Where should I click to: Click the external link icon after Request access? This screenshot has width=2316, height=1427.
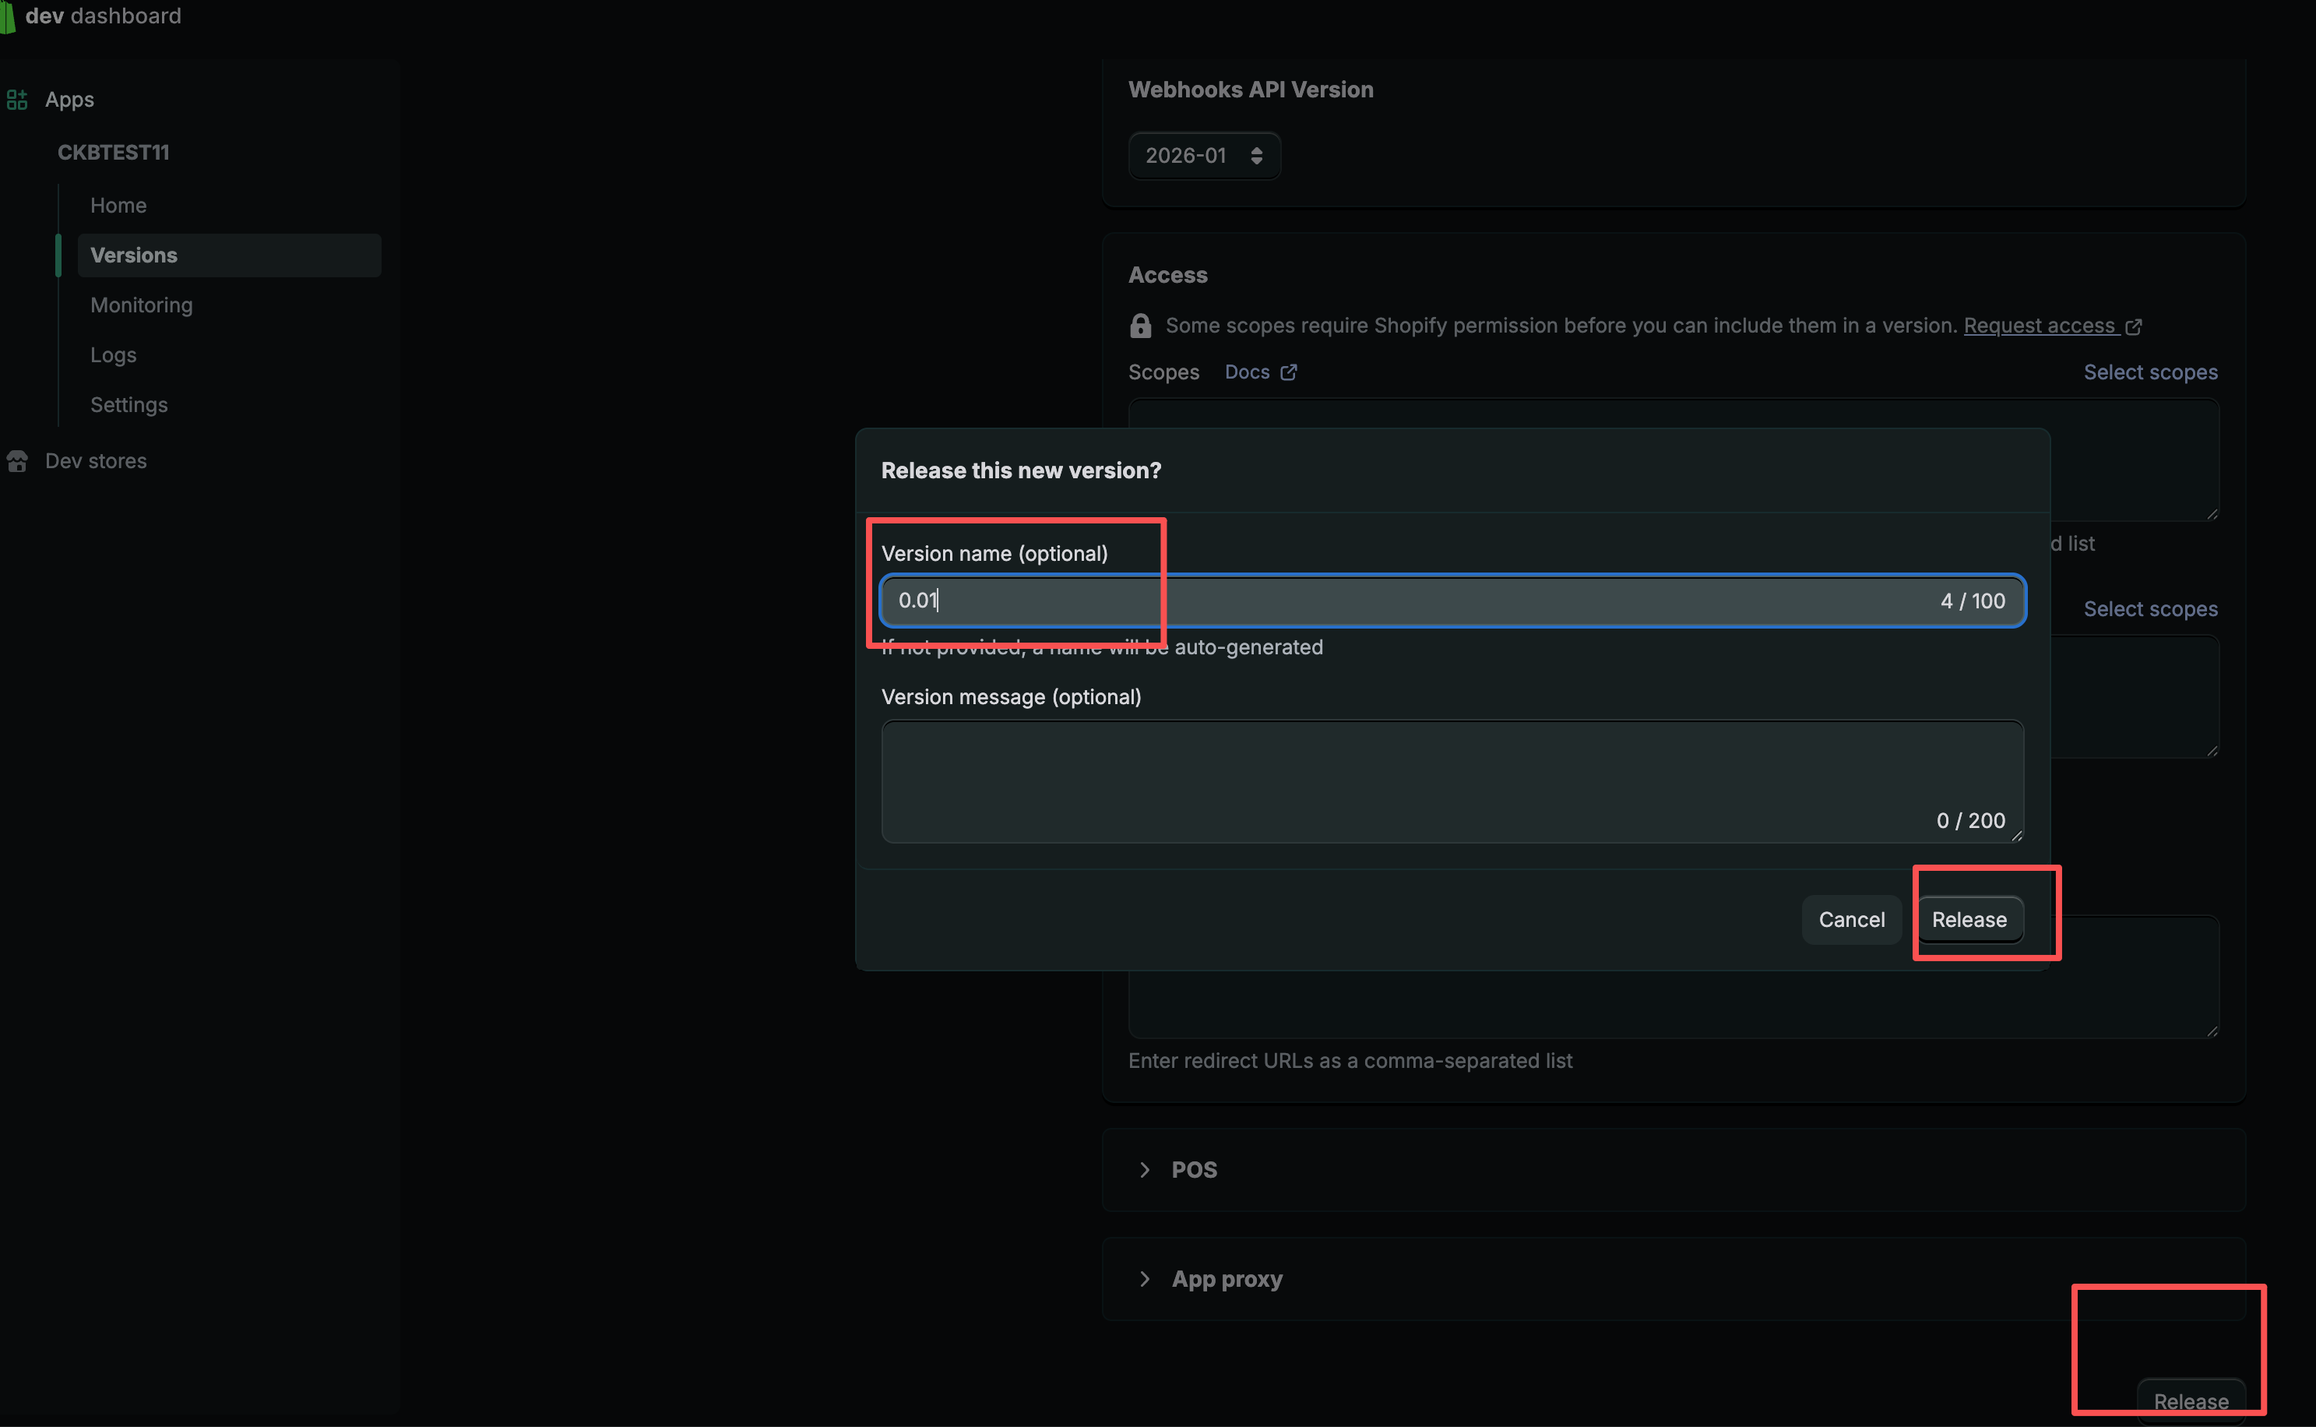[2134, 326]
